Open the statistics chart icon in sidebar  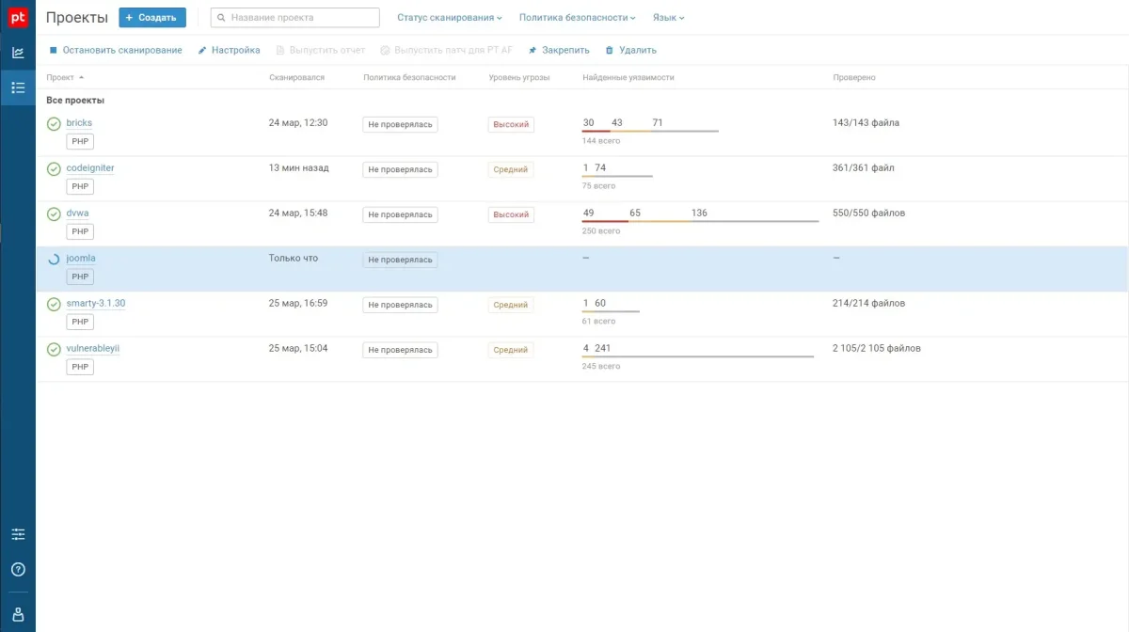click(17, 53)
